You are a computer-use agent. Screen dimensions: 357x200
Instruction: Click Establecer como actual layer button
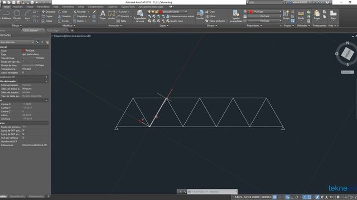coord(180,16)
